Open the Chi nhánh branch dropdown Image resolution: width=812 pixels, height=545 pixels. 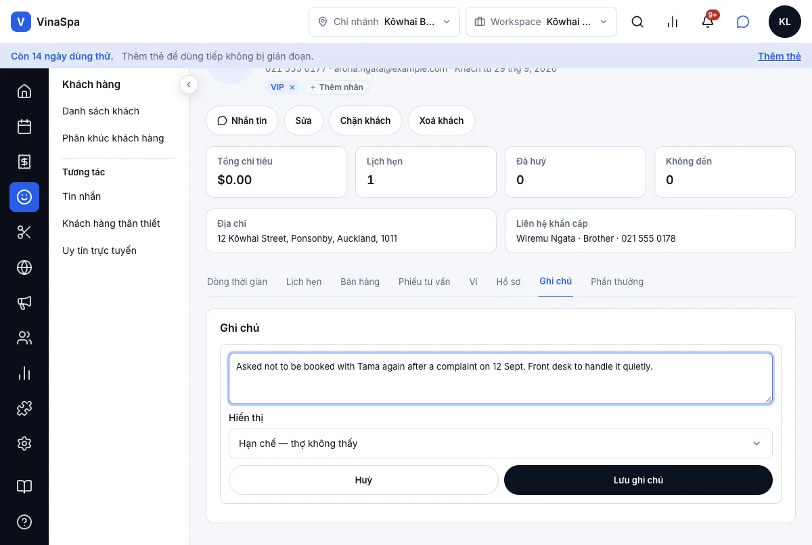coord(384,22)
